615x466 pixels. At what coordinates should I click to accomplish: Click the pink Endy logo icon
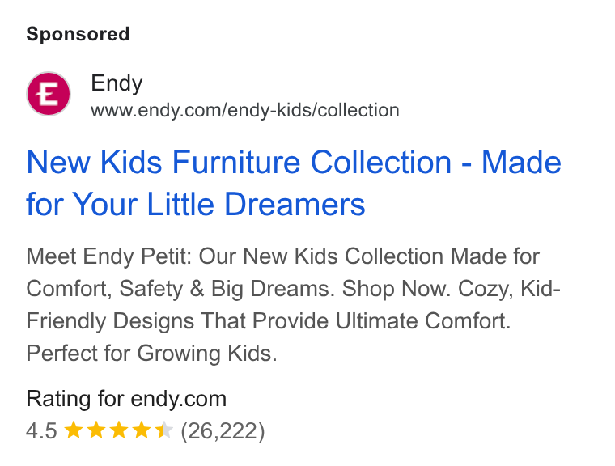click(x=49, y=94)
